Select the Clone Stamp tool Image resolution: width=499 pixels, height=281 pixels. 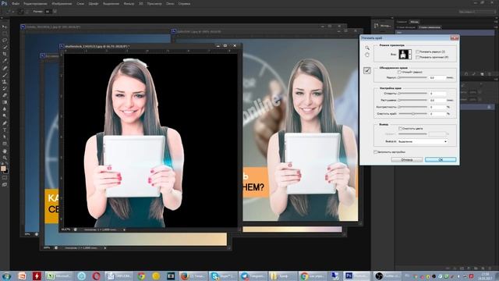click(x=5, y=81)
